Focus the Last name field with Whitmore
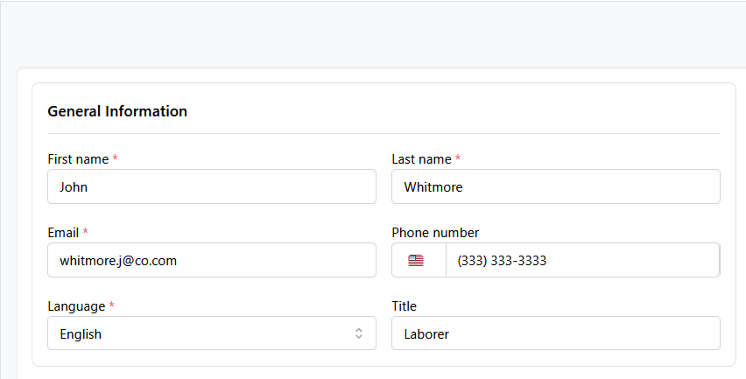This screenshot has height=379, width=746. coord(555,186)
